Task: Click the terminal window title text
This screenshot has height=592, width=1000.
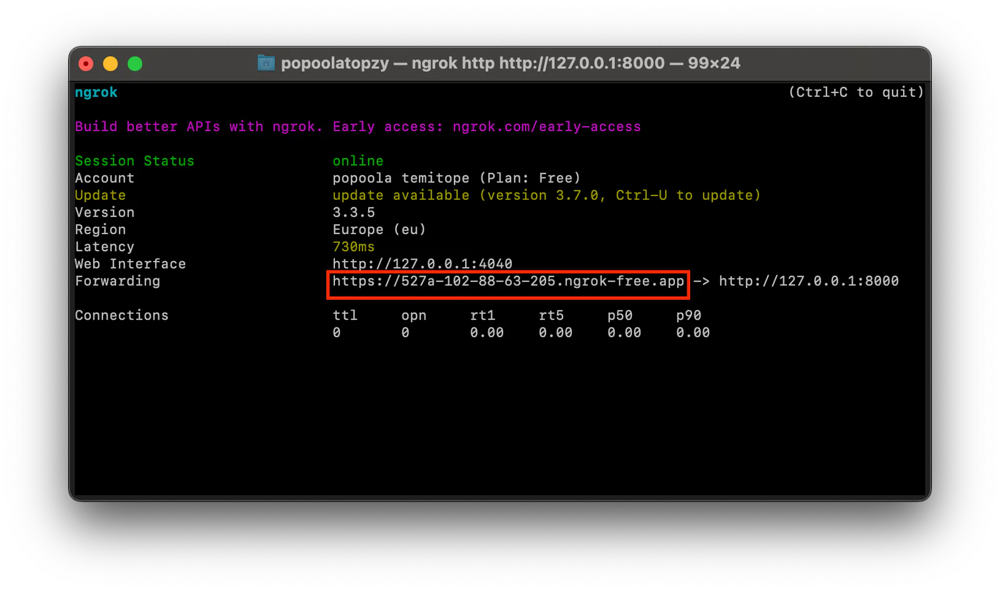Action: 510,63
